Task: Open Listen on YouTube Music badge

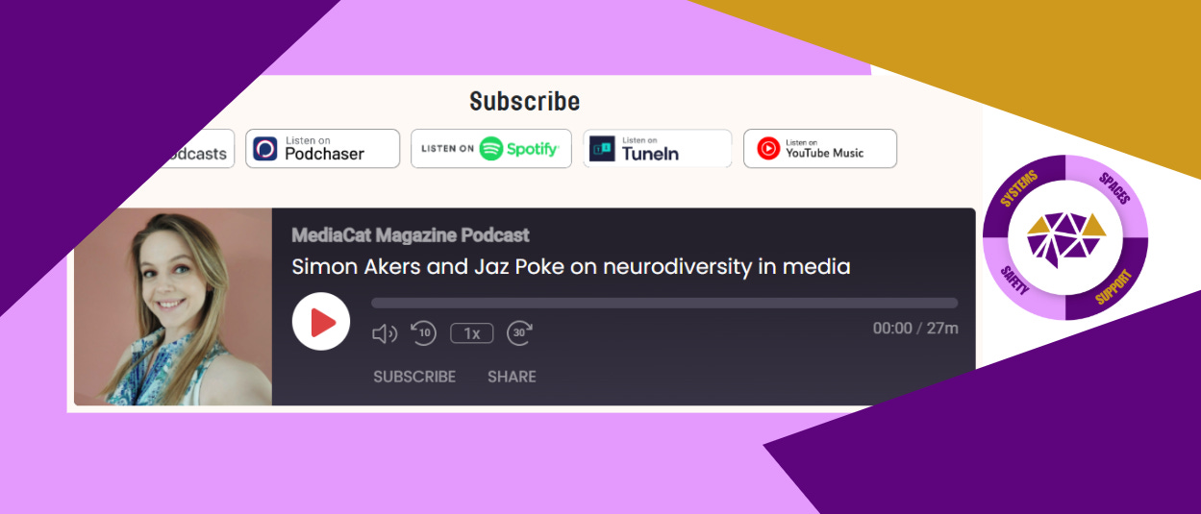Action: 820,149
